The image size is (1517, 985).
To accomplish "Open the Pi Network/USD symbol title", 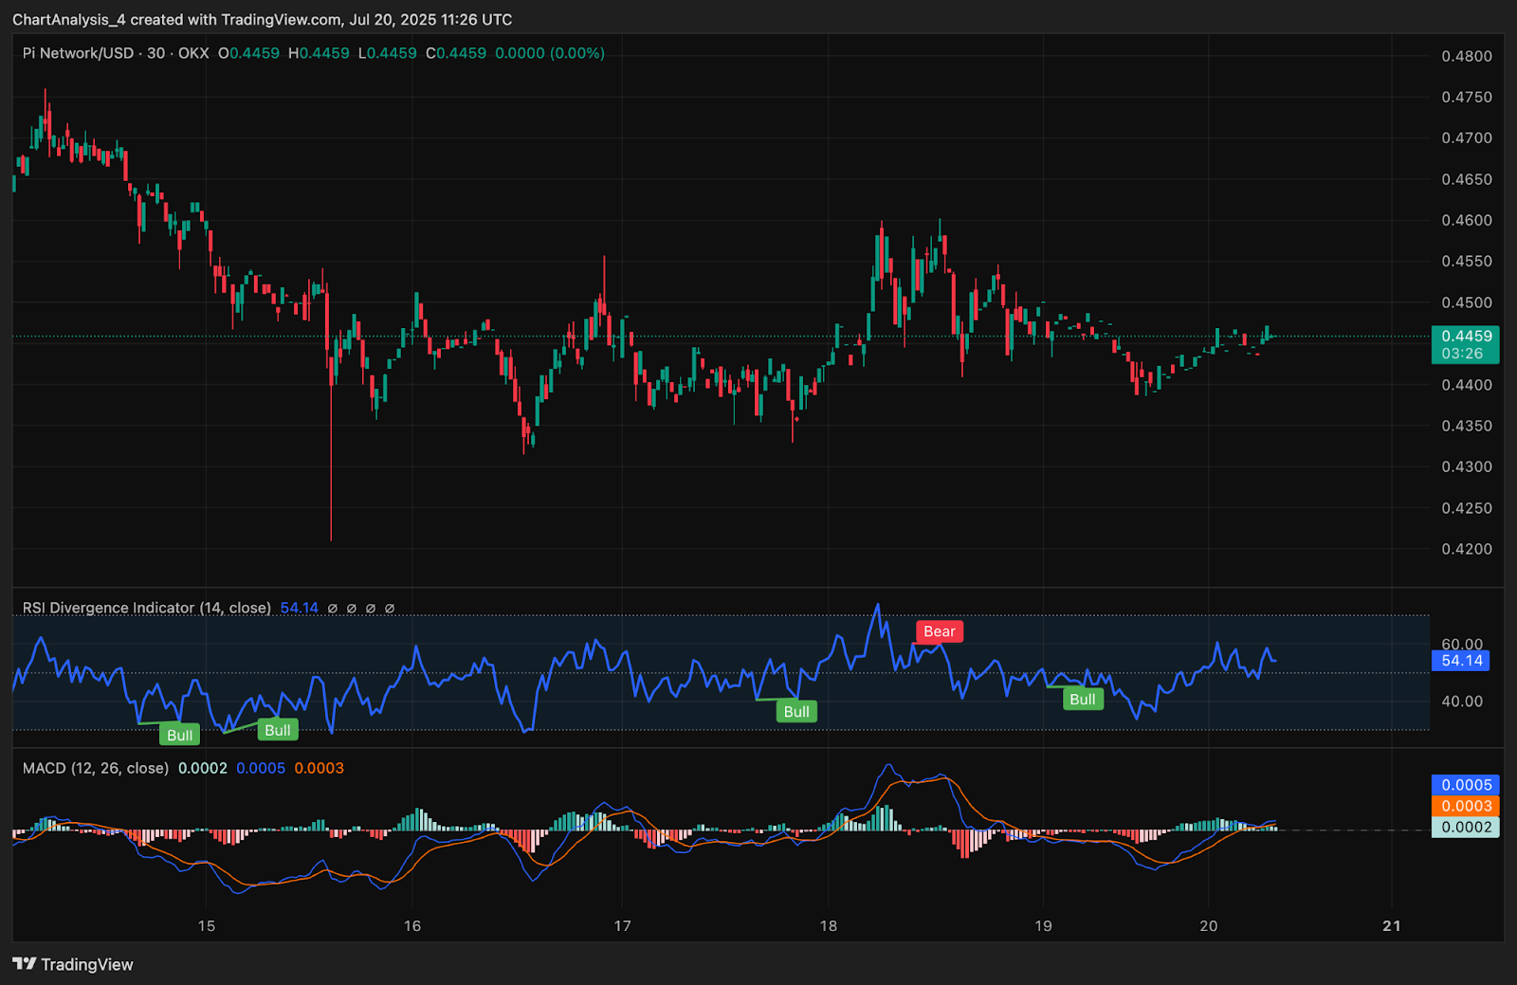I will (x=78, y=53).
